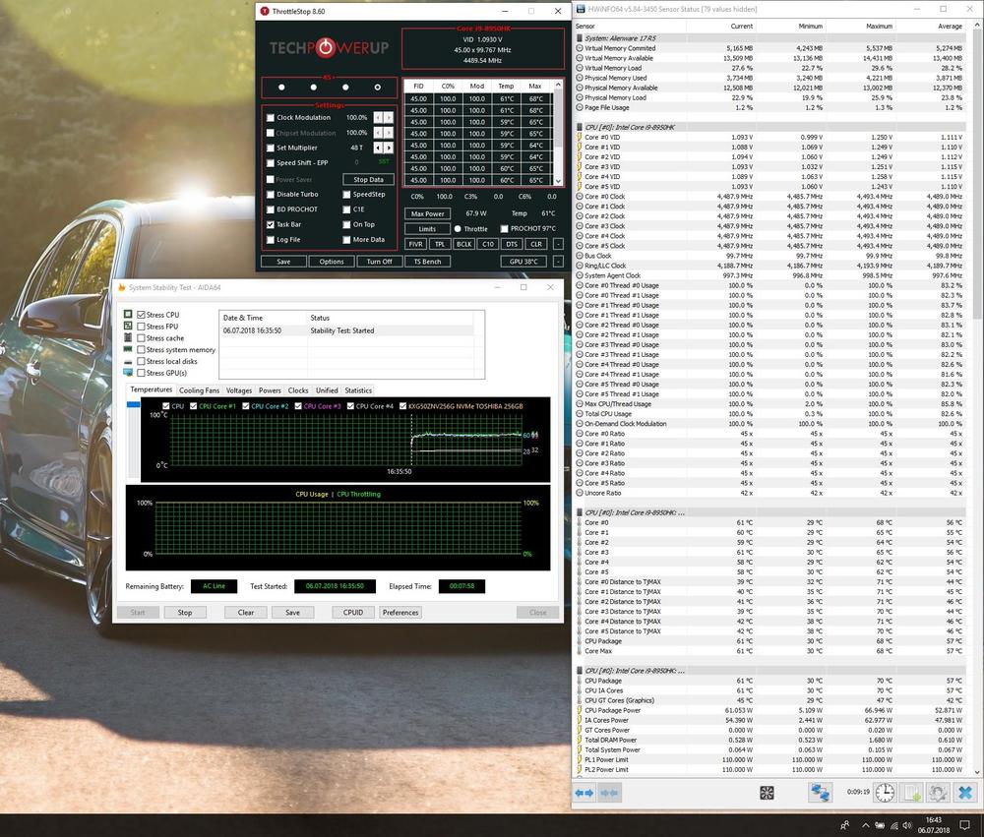Click the log file save icon in HWiNFO

click(x=912, y=792)
